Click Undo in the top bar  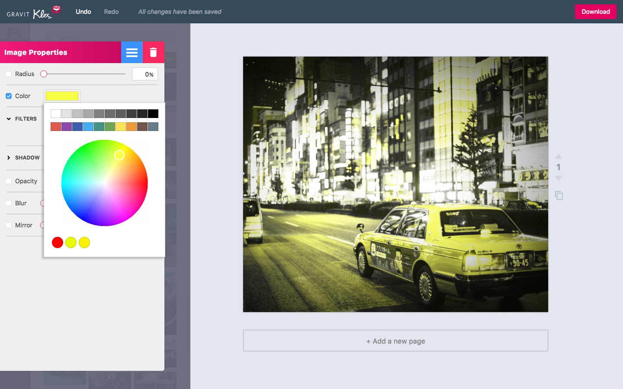(x=83, y=12)
